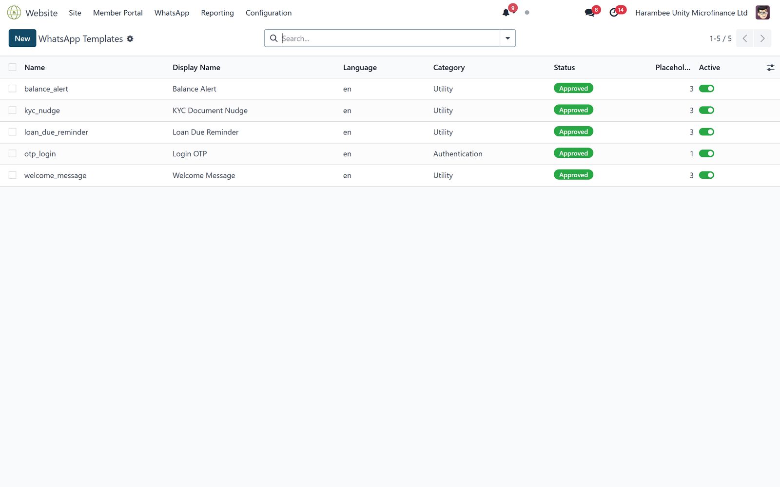The width and height of the screenshot is (780, 487).
Task: Toggle Active switch for welcome_message
Action: pyautogui.click(x=706, y=175)
